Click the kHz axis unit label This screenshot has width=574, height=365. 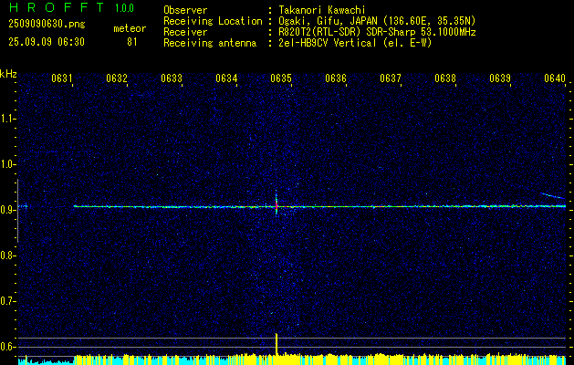8,74
